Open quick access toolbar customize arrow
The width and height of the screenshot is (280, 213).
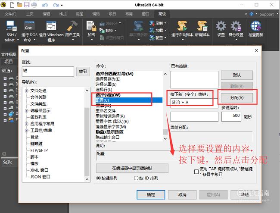[x=62, y=5]
